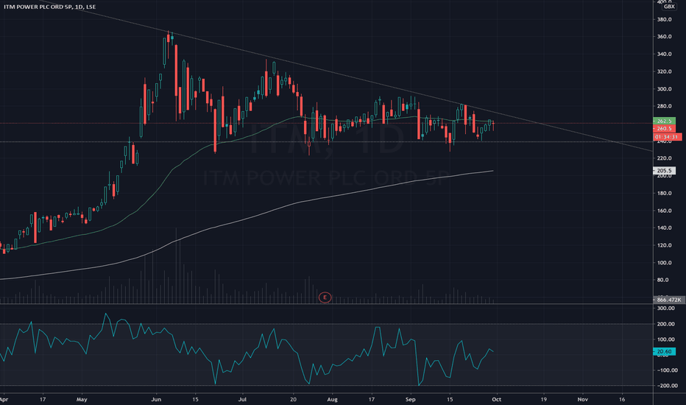Image resolution: width=686 pixels, height=405 pixels.
Task: Click the May date label on time axis
Action: click(x=82, y=399)
